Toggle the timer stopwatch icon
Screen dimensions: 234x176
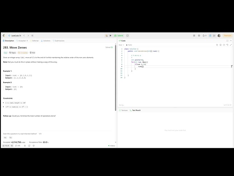click(x=210, y=36)
